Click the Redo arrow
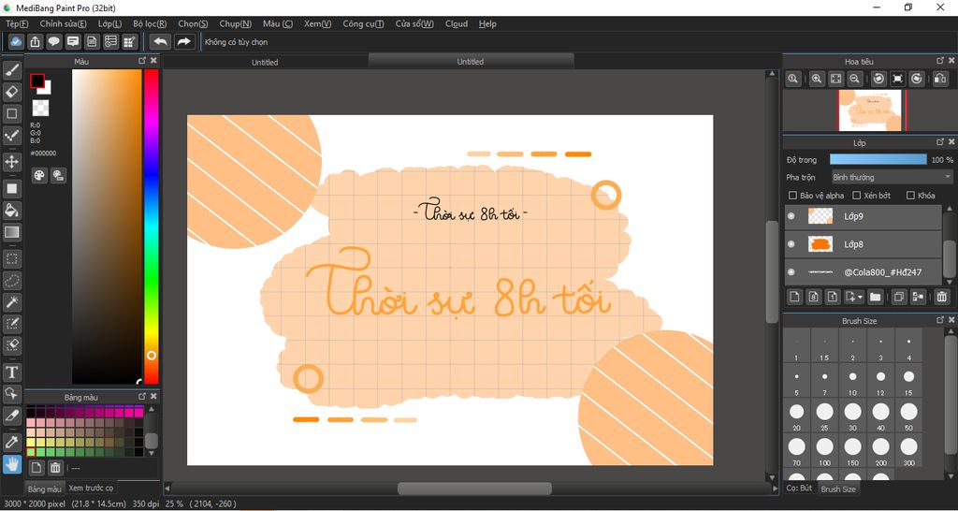Viewport: 958px width, 511px height. coord(183,41)
